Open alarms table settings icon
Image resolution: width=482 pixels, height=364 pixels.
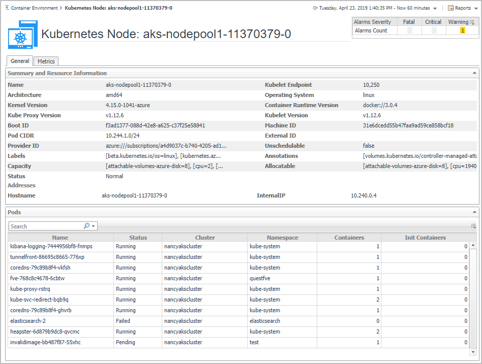point(472,22)
